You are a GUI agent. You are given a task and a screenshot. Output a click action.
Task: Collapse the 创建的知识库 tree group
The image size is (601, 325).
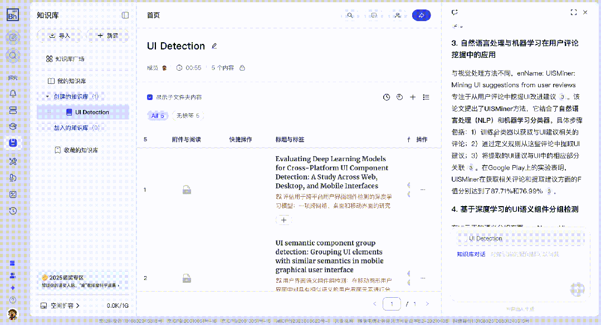pyautogui.click(x=48, y=97)
